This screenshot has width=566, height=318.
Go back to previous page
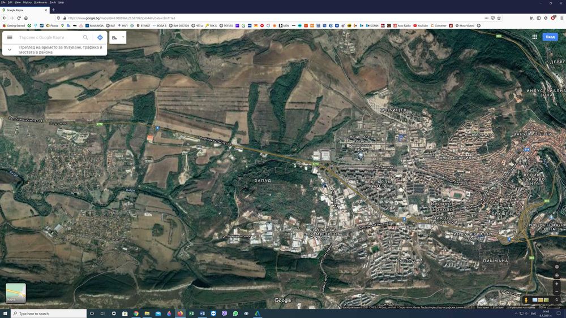coord(5,18)
